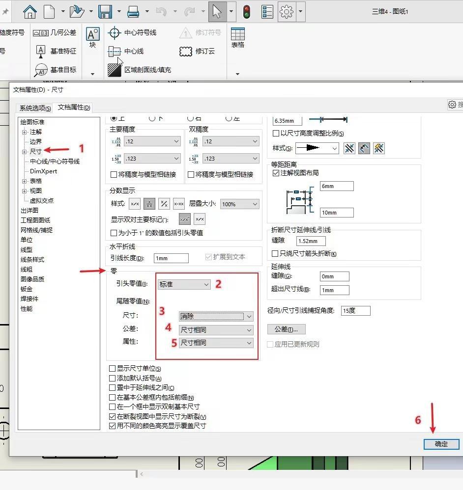Screen dimensions: 463x490
Task: Select DimXpert in the tree
Action: click(x=43, y=171)
